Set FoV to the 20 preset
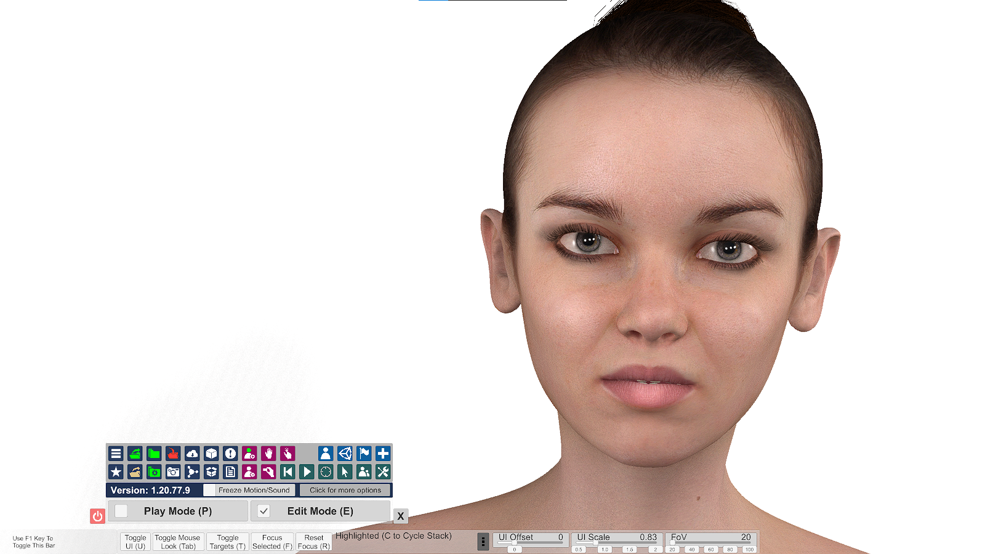This screenshot has height=554, width=985. pos(672,550)
